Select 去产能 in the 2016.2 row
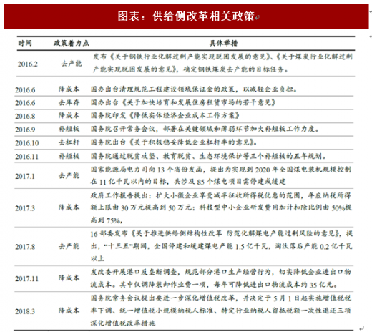The height and width of the screenshot is (332, 372). click(72, 64)
